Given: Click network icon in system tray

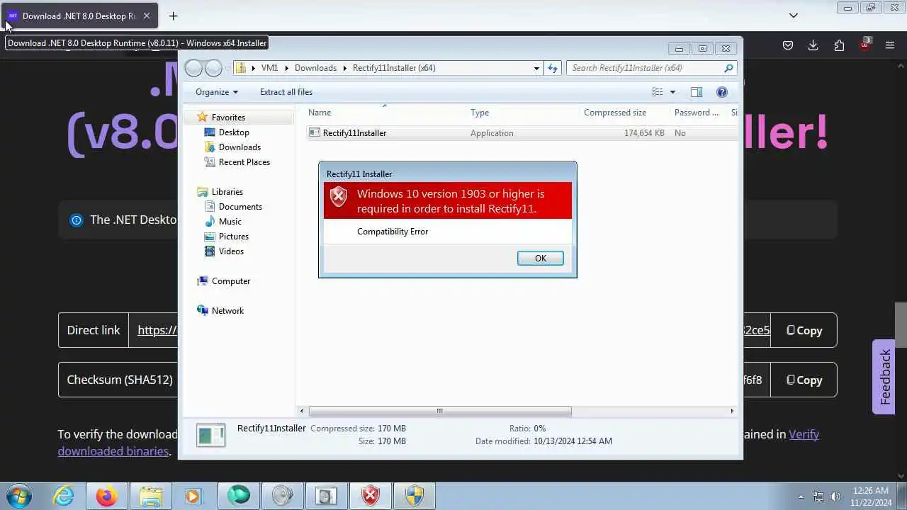Looking at the screenshot, I should tap(818, 497).
